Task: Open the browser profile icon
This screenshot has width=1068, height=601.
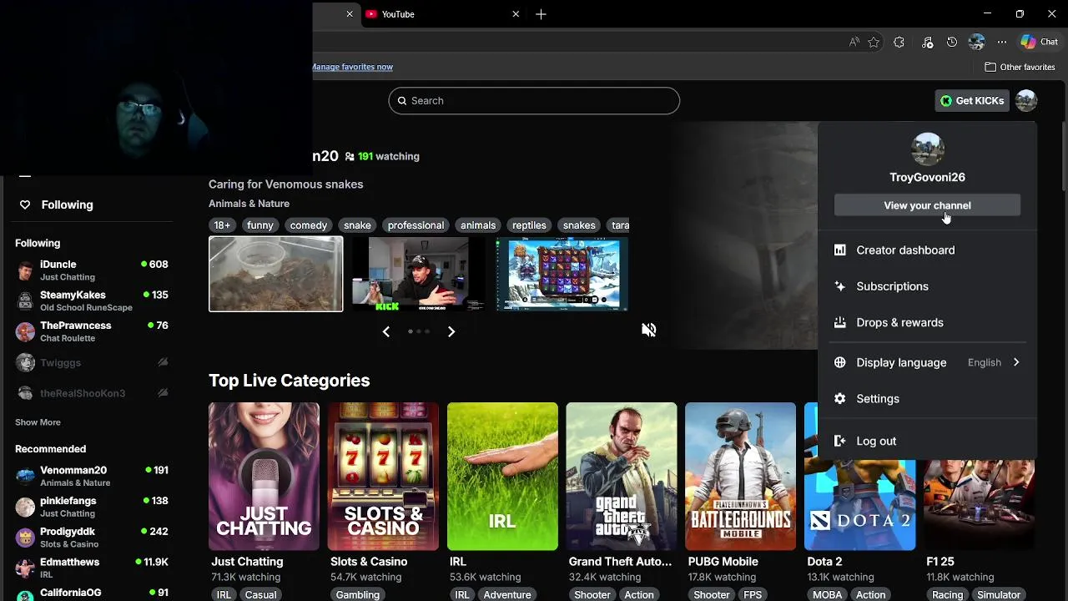Action: tap(977, 42)
